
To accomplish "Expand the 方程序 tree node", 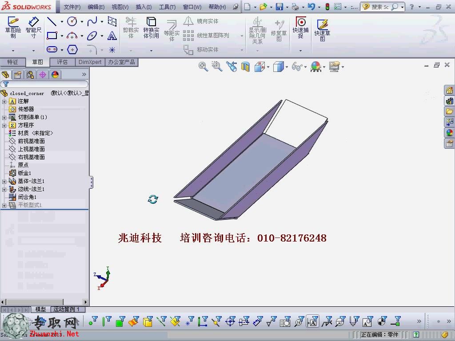I will click(x=4, y=126).
